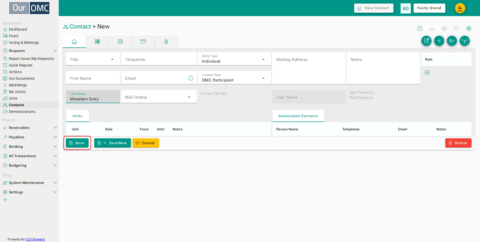Open the history clock icon

[x=457, y=29]
